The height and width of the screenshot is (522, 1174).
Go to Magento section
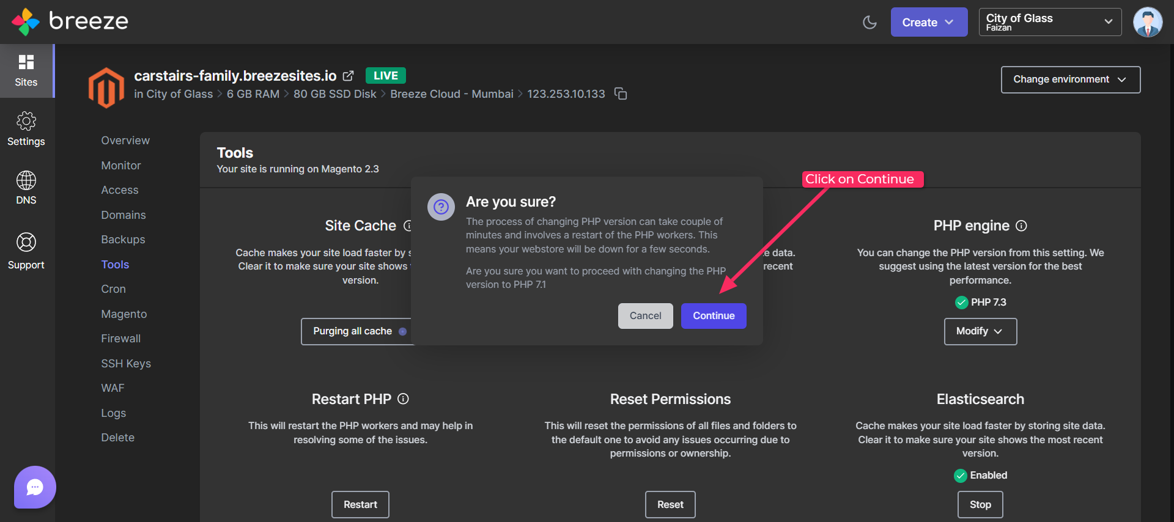(x=124, y=314)
